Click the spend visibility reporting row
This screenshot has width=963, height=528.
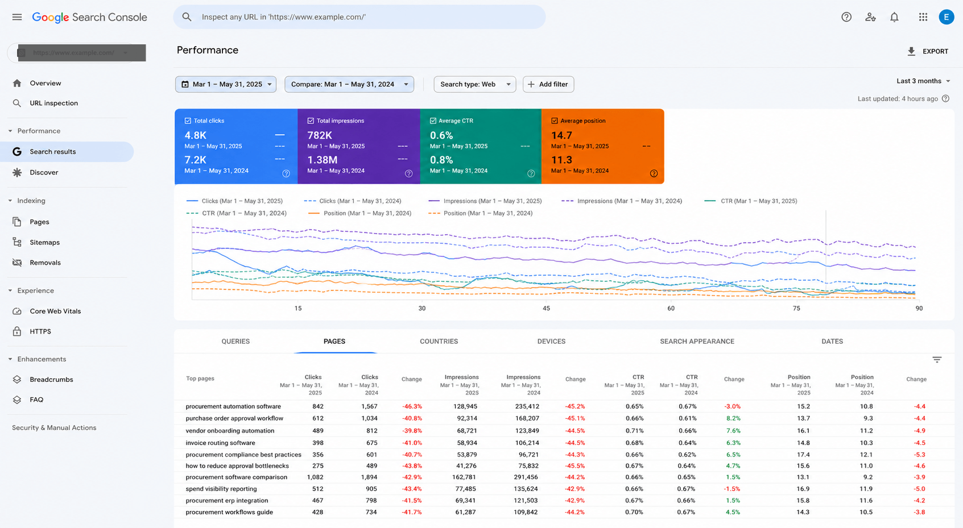(x=564, y=489)
